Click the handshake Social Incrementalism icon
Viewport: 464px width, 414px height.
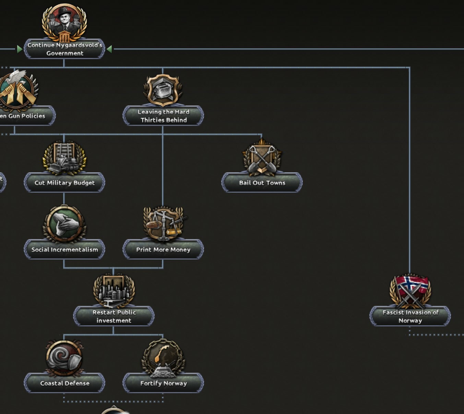64,223
